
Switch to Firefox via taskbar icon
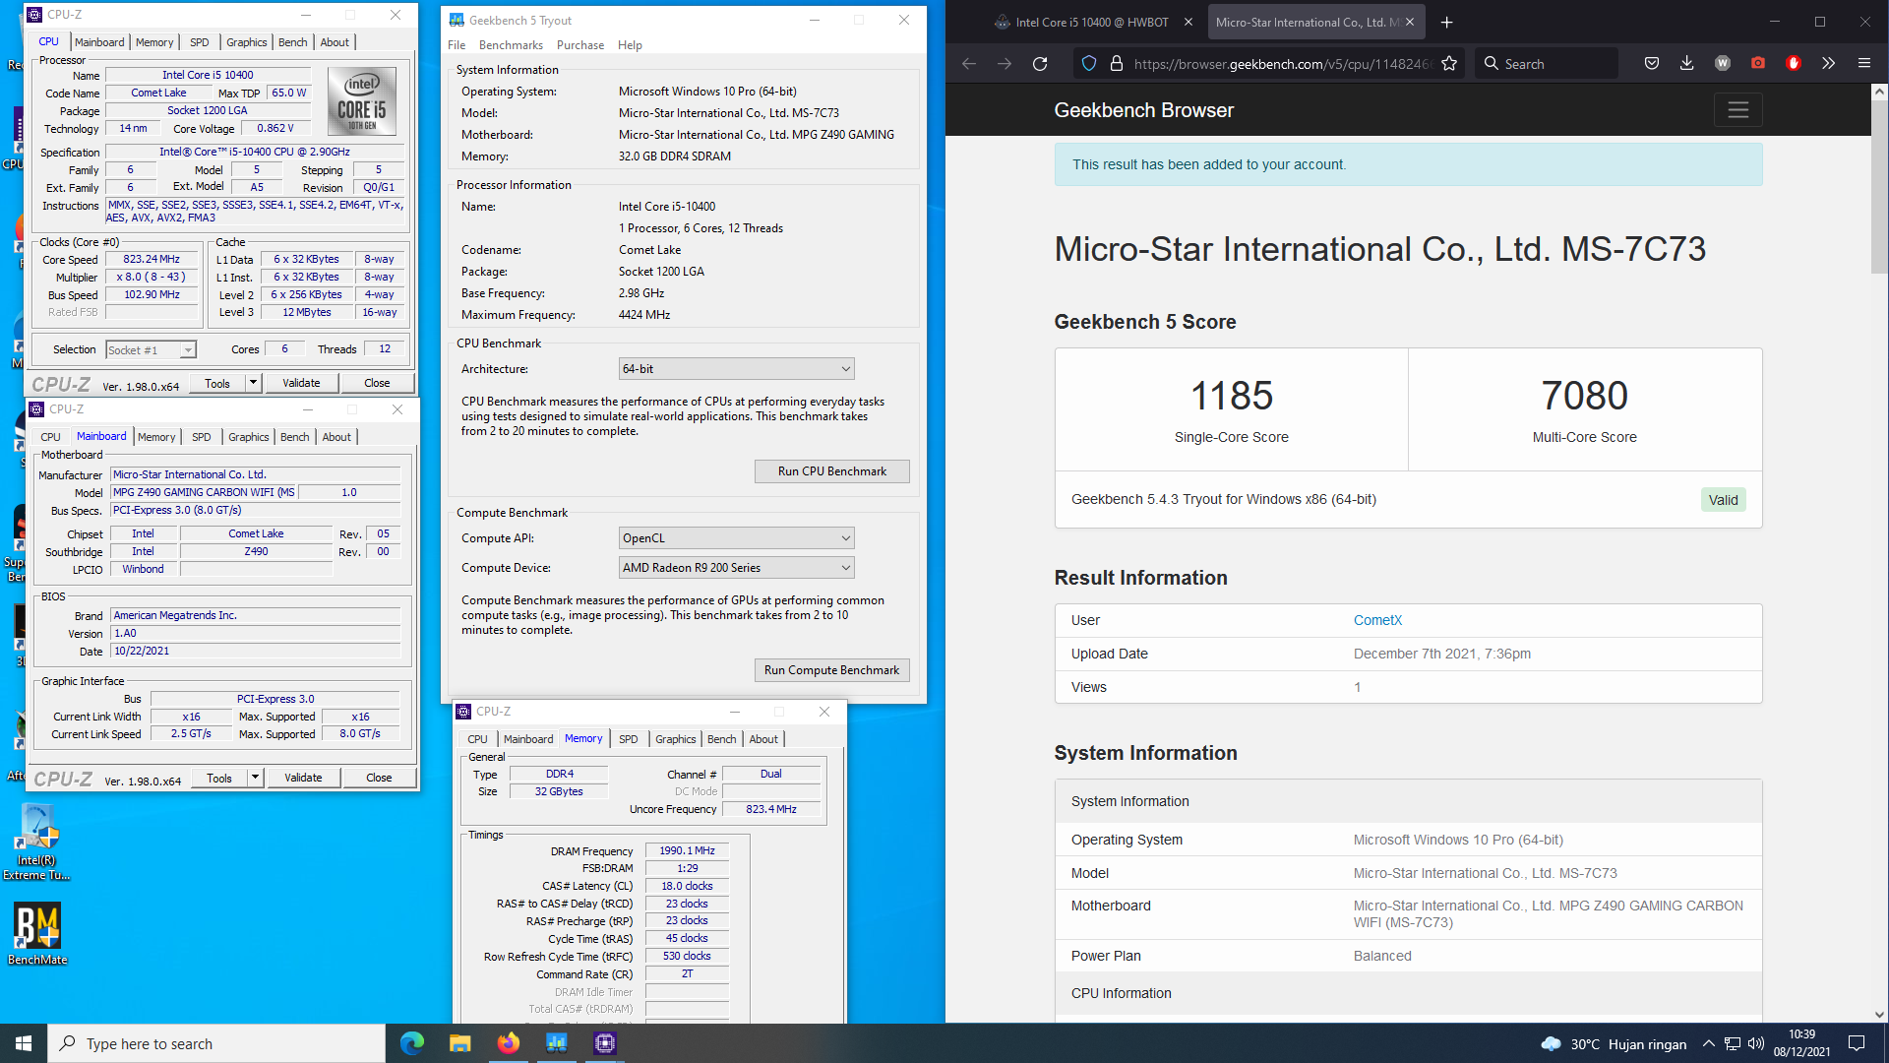coord(509,1043)
